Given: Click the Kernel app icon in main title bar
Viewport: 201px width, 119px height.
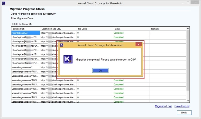Looking at the screenshot, I should click(4, 3).
